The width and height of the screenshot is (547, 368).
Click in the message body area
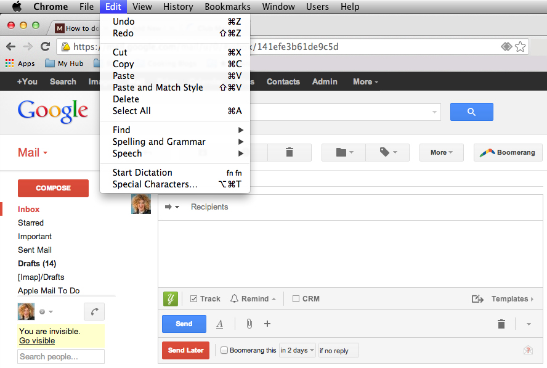[350, 254]
